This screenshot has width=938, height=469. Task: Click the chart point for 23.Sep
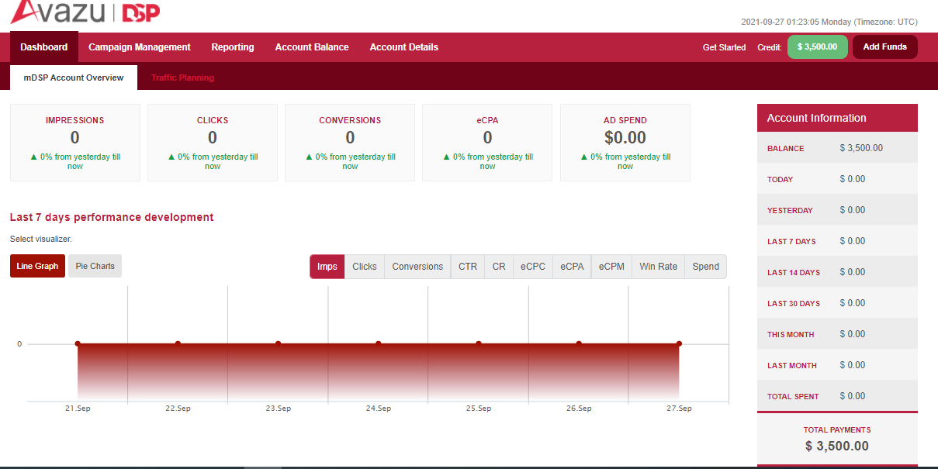click(278, 343)
